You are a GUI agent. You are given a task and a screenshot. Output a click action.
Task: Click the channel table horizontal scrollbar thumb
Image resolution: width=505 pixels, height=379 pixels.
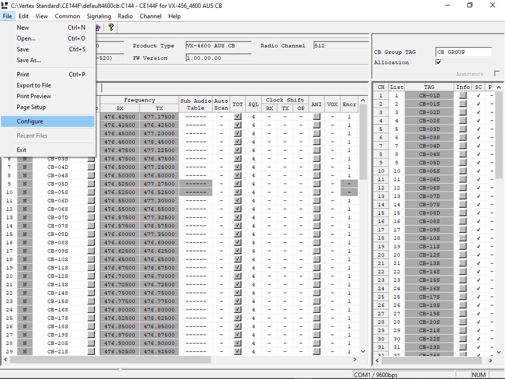pyautogui.click(x=110, y=359)
